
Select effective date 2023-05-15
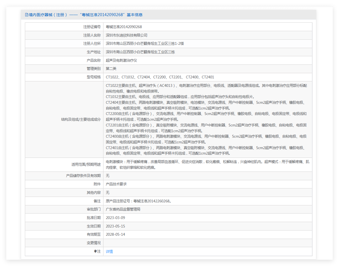coord(115,226)
